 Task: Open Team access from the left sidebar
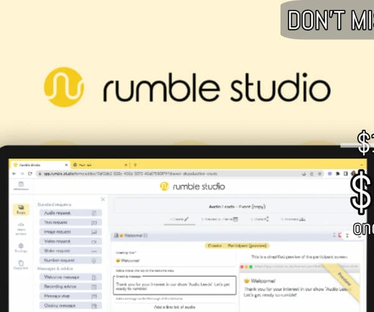[21, 228]
